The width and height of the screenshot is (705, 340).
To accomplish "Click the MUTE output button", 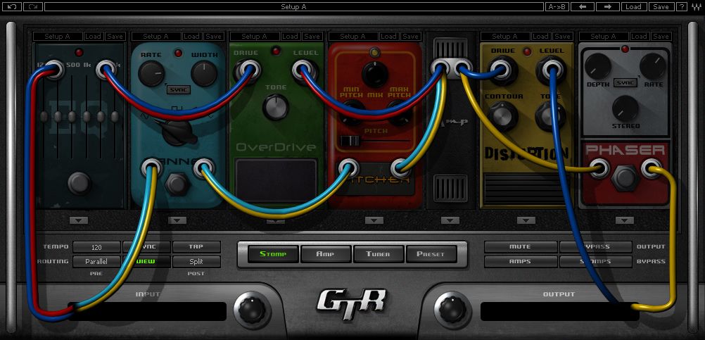I will (520, 247).
